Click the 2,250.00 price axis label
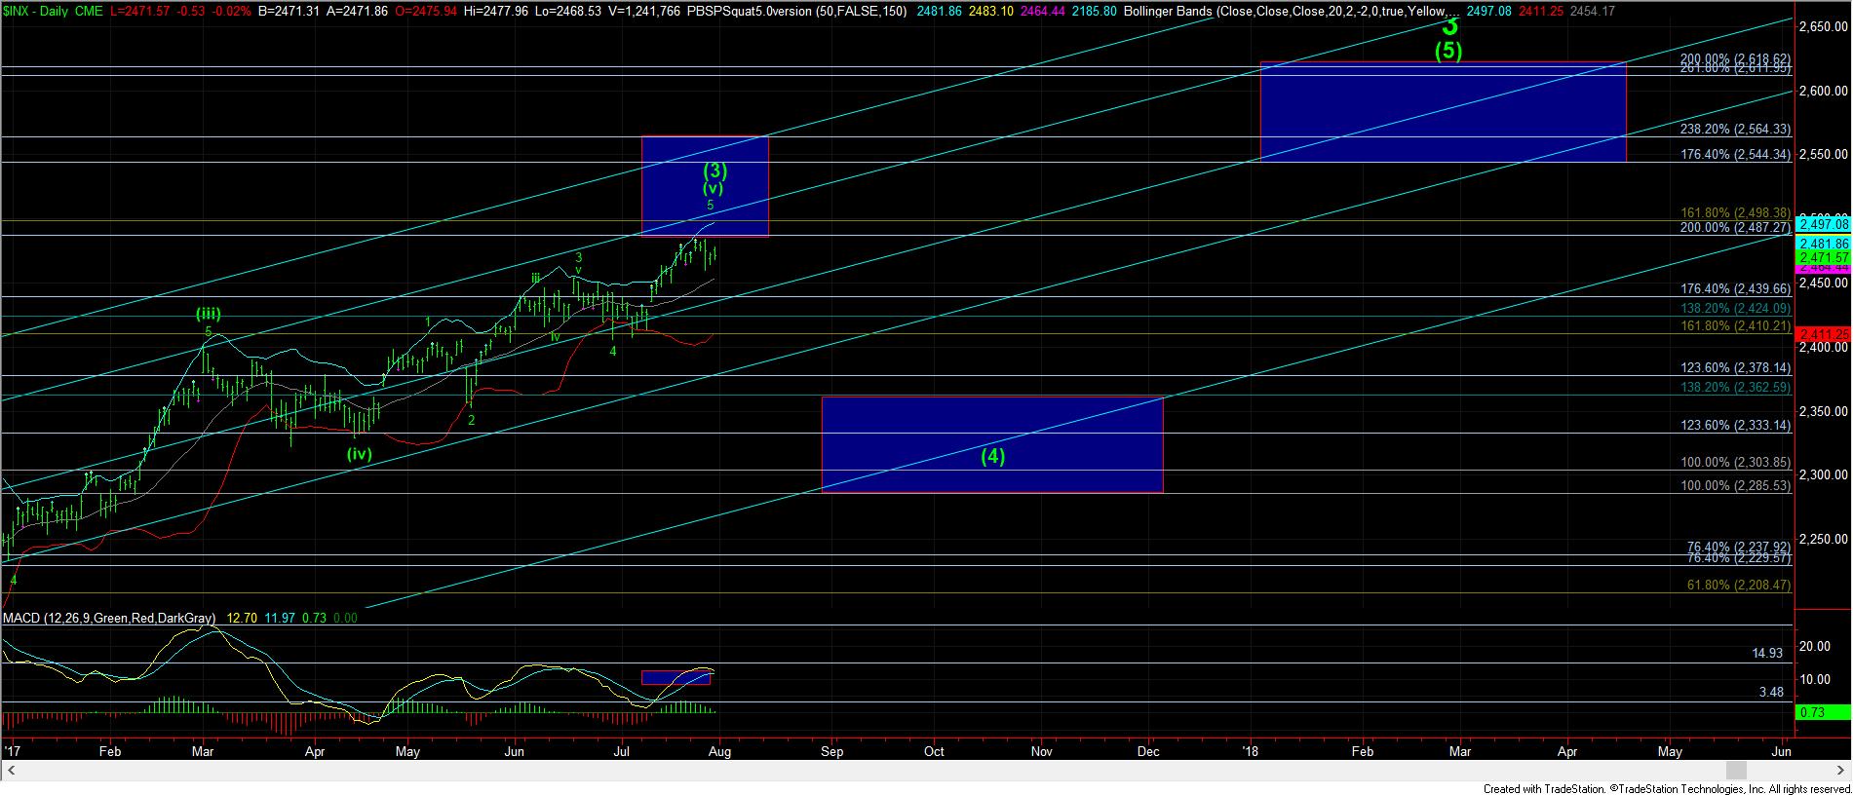The width and height of the screenshot is (1853, 795). 1824,539
